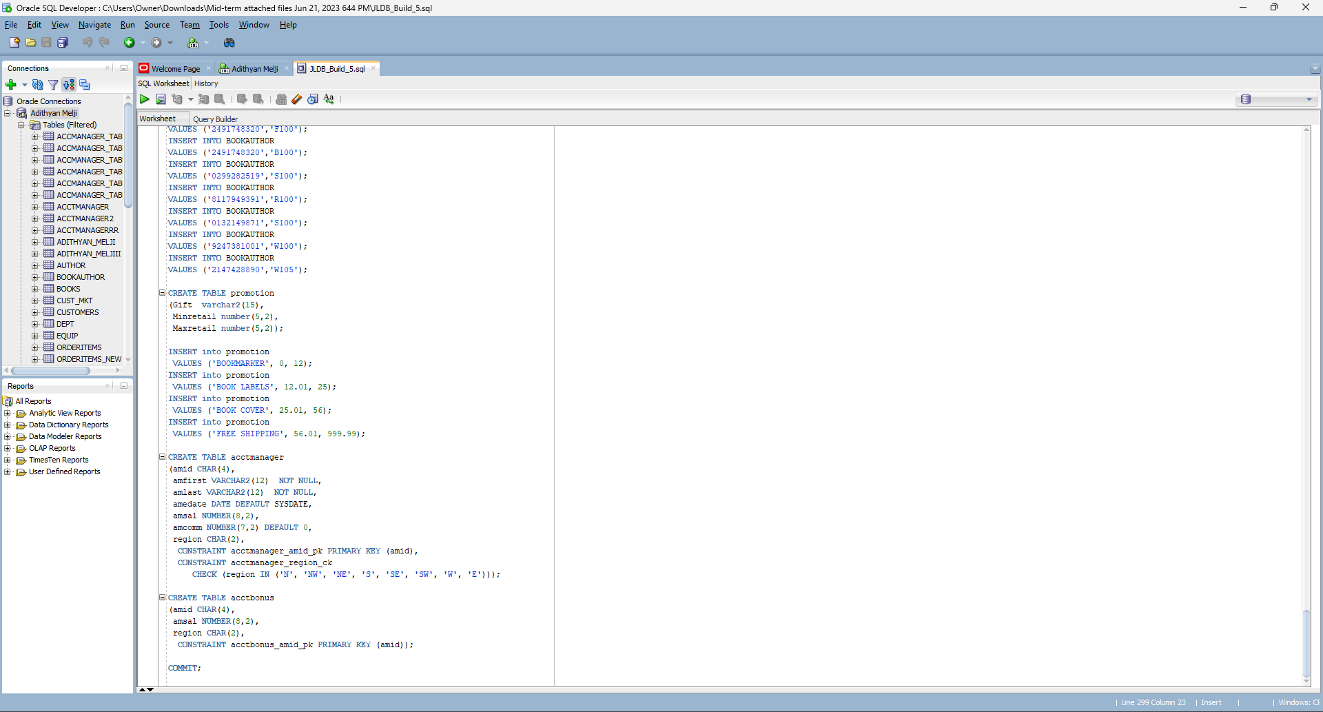This screenshot has height=712, width=1323.
Task: Expand the CUSTOMERS table node
Action: click(x=34, y=312)
